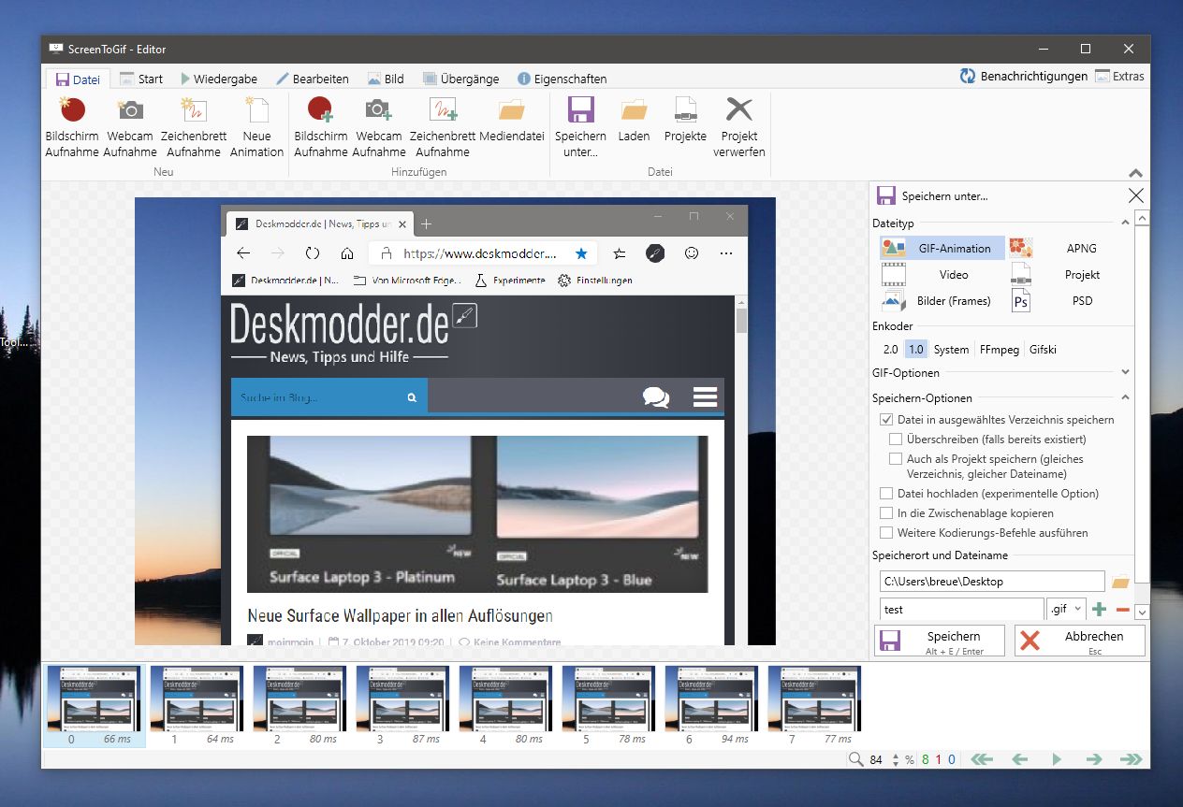This screenshot has height=807, width=1183.
Task: Collapse the Dateityp section
Action: [1125, 223]
